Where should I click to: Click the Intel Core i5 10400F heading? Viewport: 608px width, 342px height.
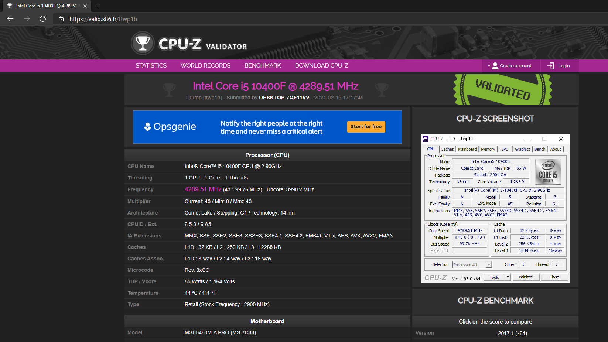pyautogui.click(x=276, y=86)
